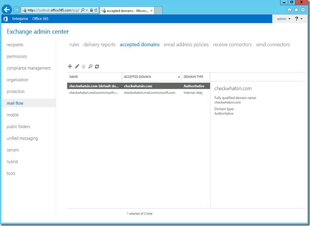Open the email address policies tab

[186, 45]
